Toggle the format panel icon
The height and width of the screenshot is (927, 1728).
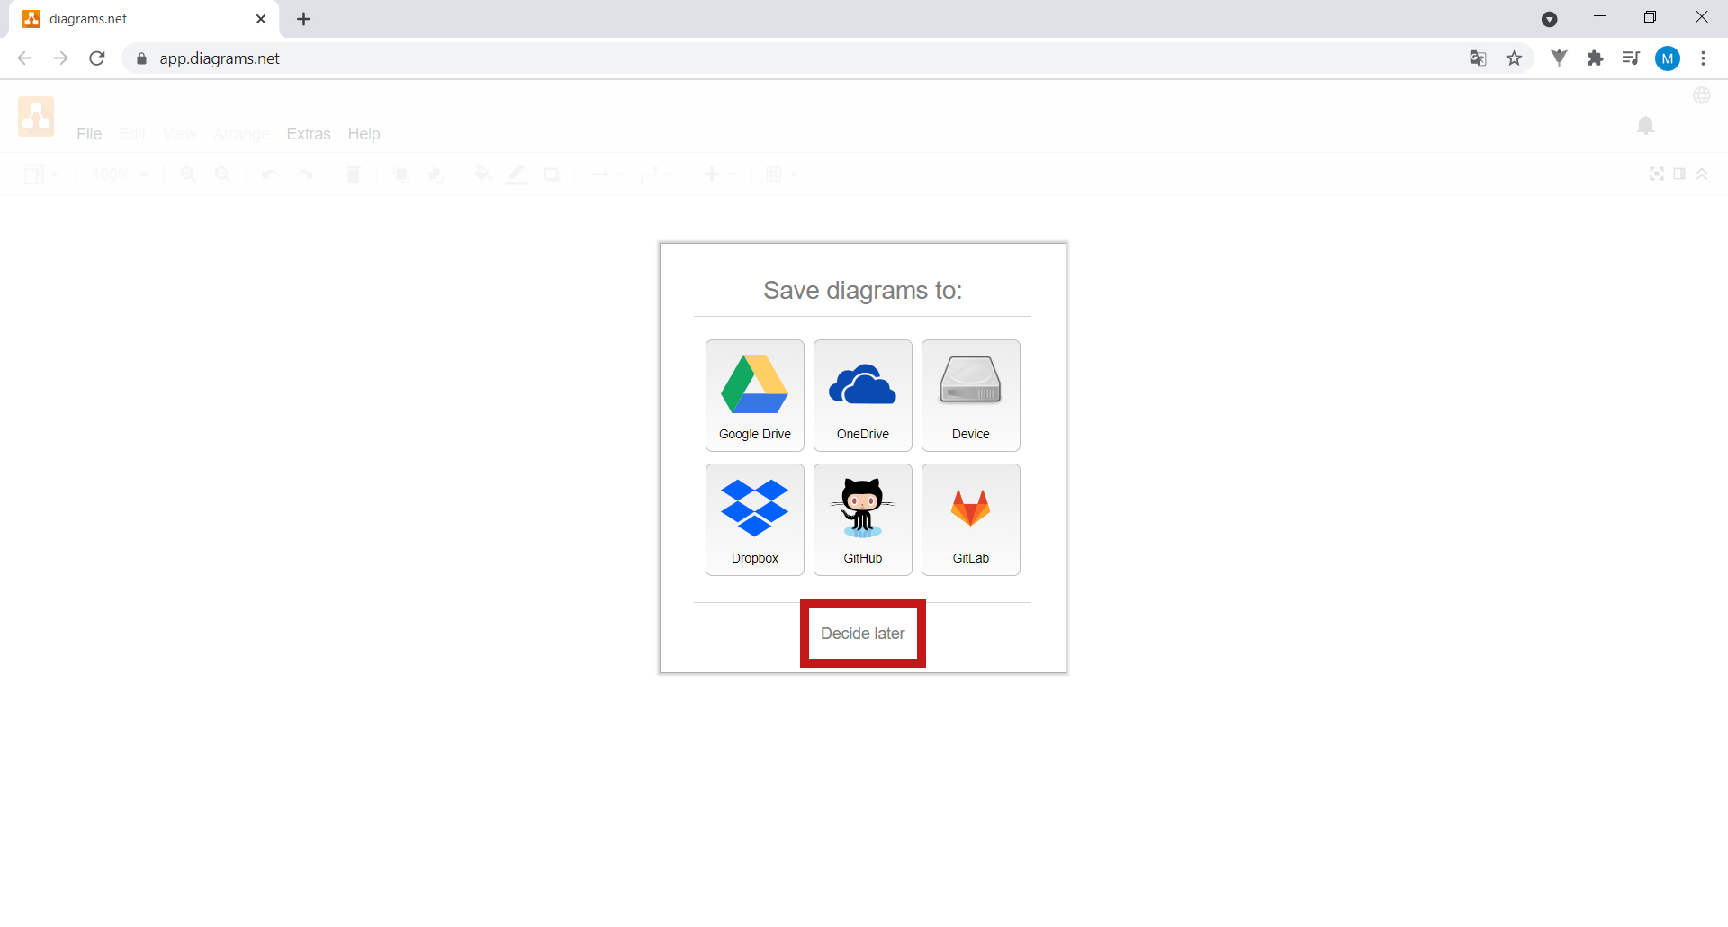click(1679, 174)
